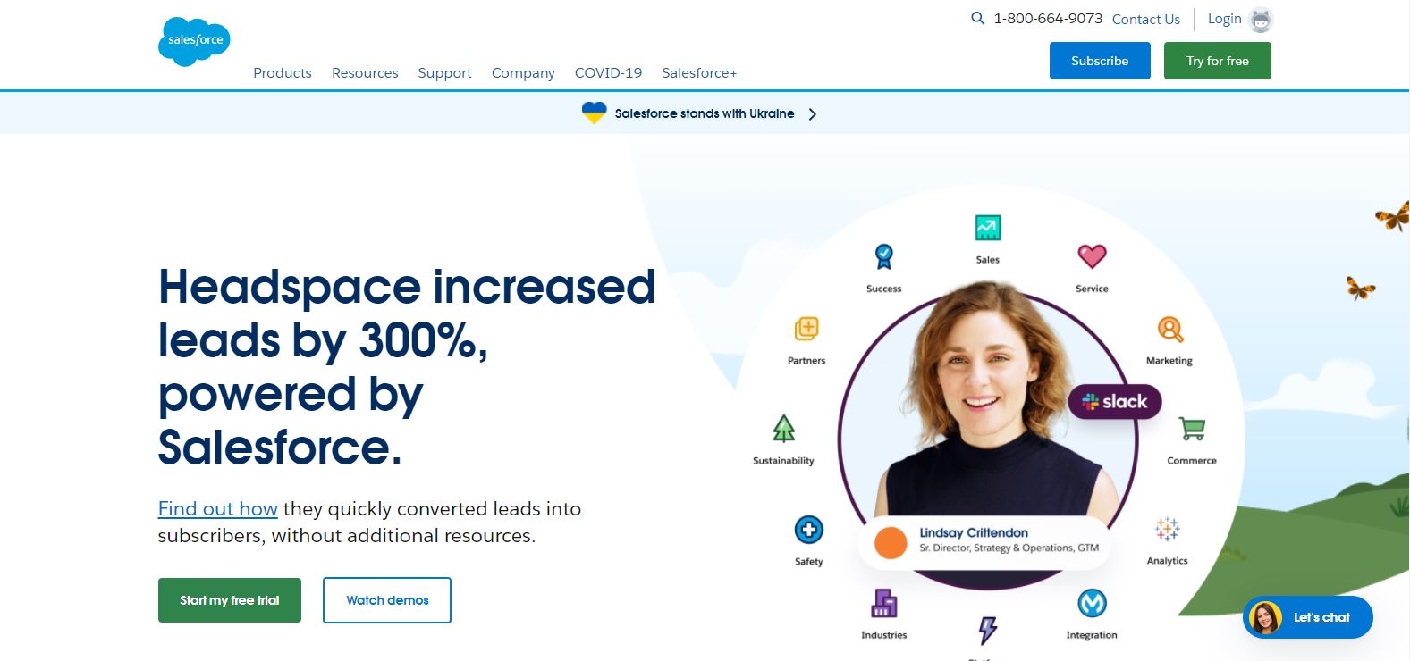Open the Resources menu

point(365,73)
